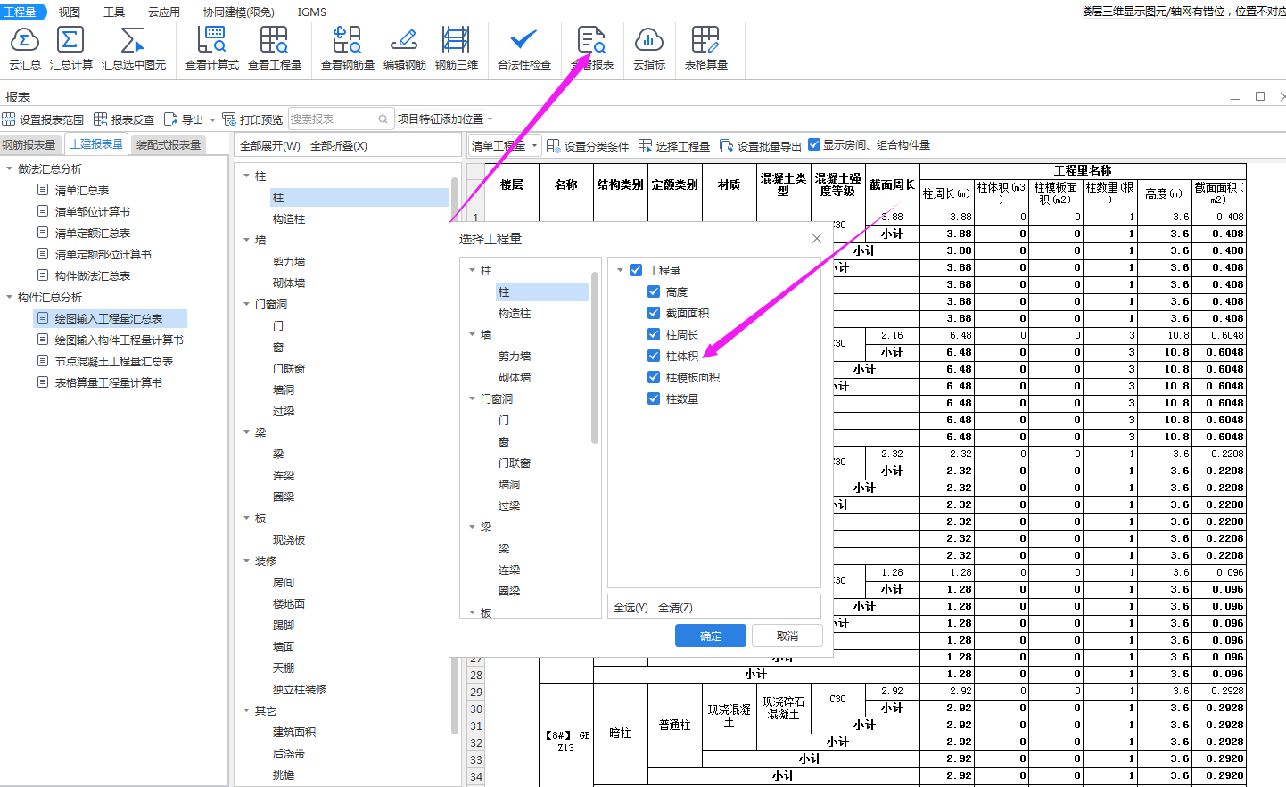The width and height of the screenshot is (1286, 787).
Task: Click the 打印预览 print preview icon
Action: coord(229,119)
